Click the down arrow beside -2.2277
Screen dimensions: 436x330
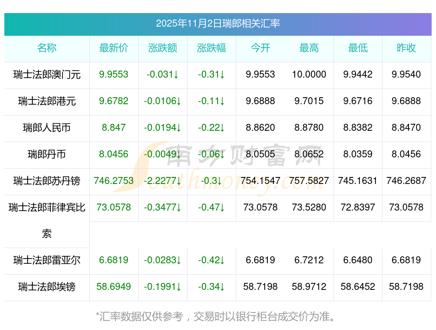point(179,181)
